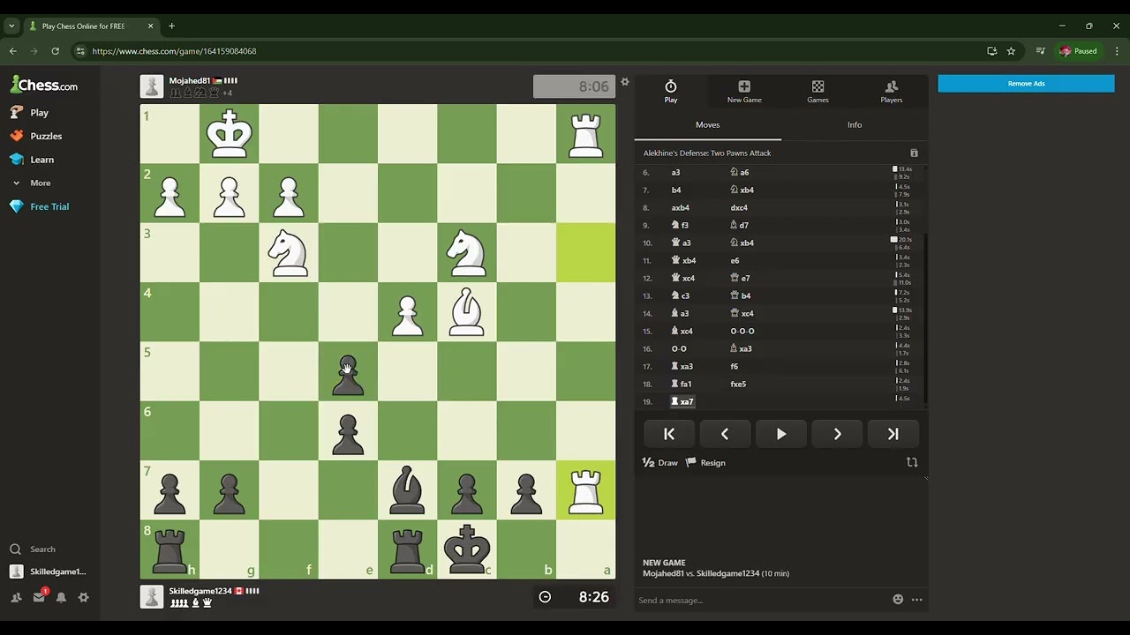The image size is (1130, 635).
Task: Select the white knight on c3
Action: click(467, 252)
